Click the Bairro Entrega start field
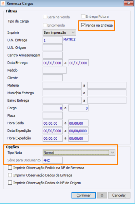The image size is (135, 204). tap(62, 100)
